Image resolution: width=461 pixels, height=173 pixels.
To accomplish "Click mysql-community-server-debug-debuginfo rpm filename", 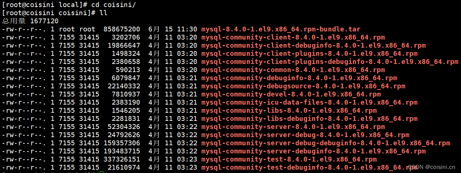I will (326, 143).
